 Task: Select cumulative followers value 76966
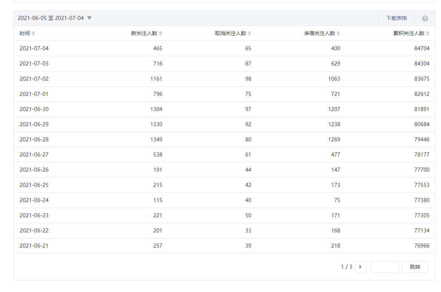click(x=422, y=246)
